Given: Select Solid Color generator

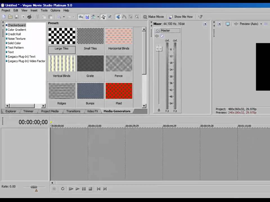Looking at the screenshot, I should (14, 43).
